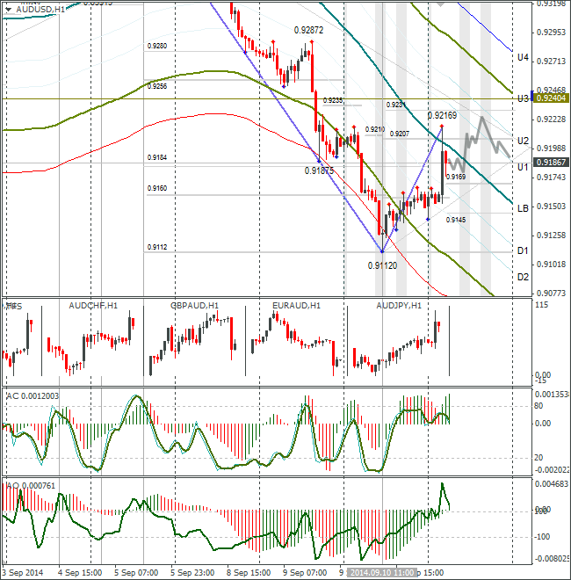Select the AUDUSD,H1 chart title
The height and width of the screenshot is (580, 571).
pos(40,10)
